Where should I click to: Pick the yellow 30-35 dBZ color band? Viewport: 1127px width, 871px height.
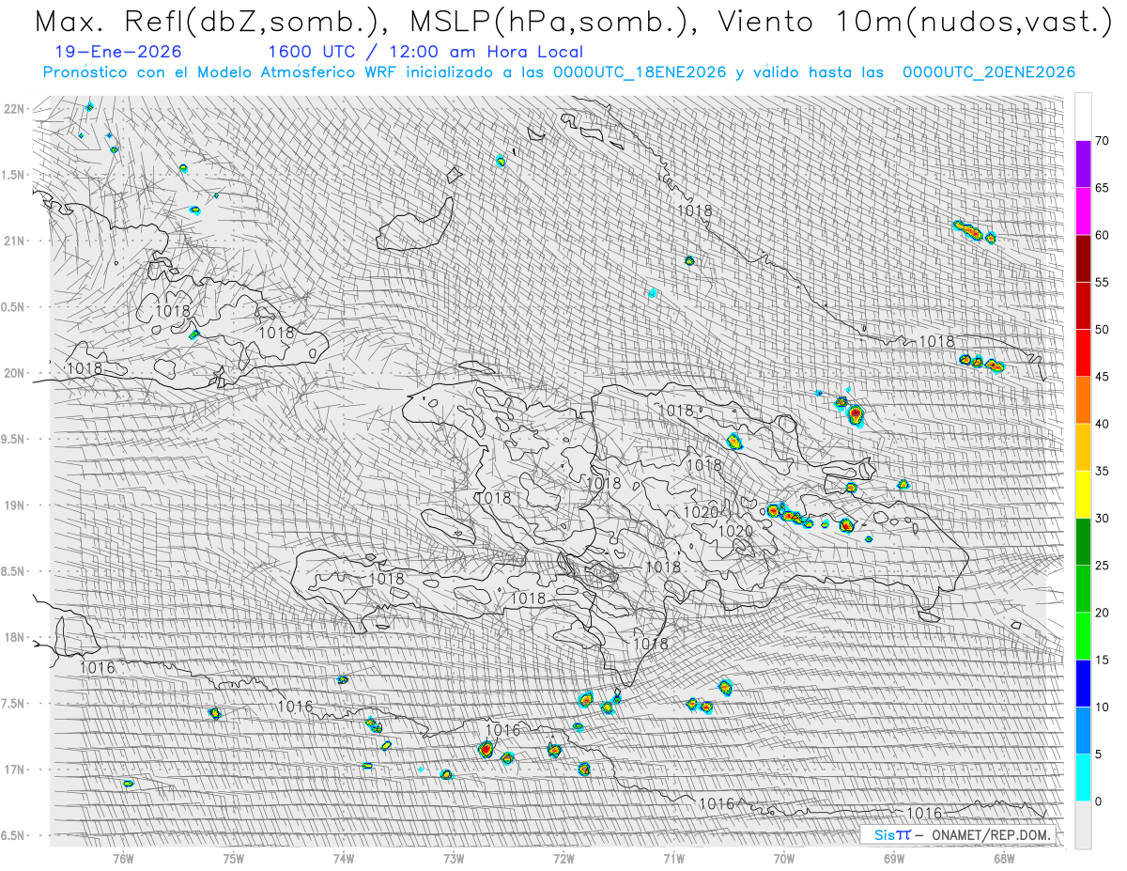tap(1083, 494)
